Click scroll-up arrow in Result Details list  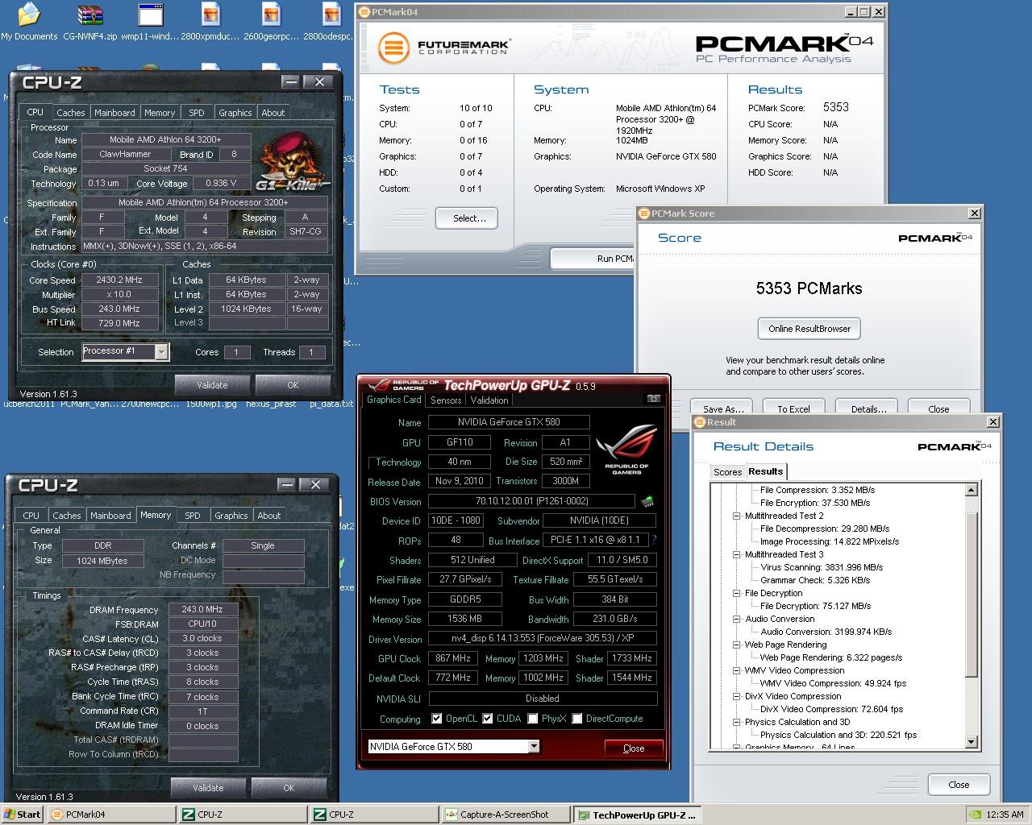[x=972, y=490]
